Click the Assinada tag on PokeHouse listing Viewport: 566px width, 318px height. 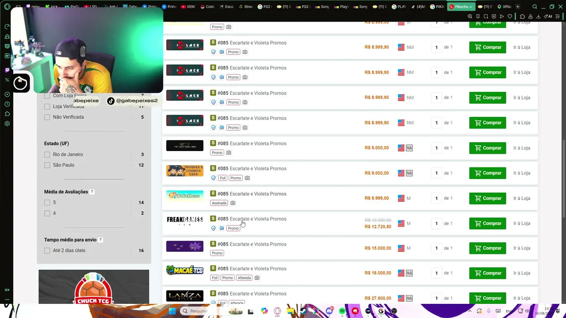pos(219,203)
